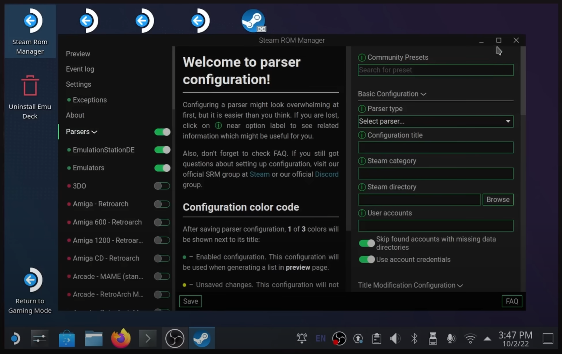Toggle Use account credentials switch
562x354 pixels.
tap(367, 259)
